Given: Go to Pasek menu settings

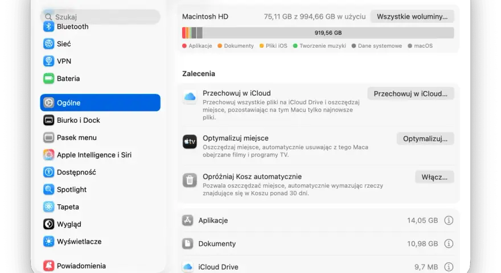Looking at the screenshot, I should coord(100,137).
